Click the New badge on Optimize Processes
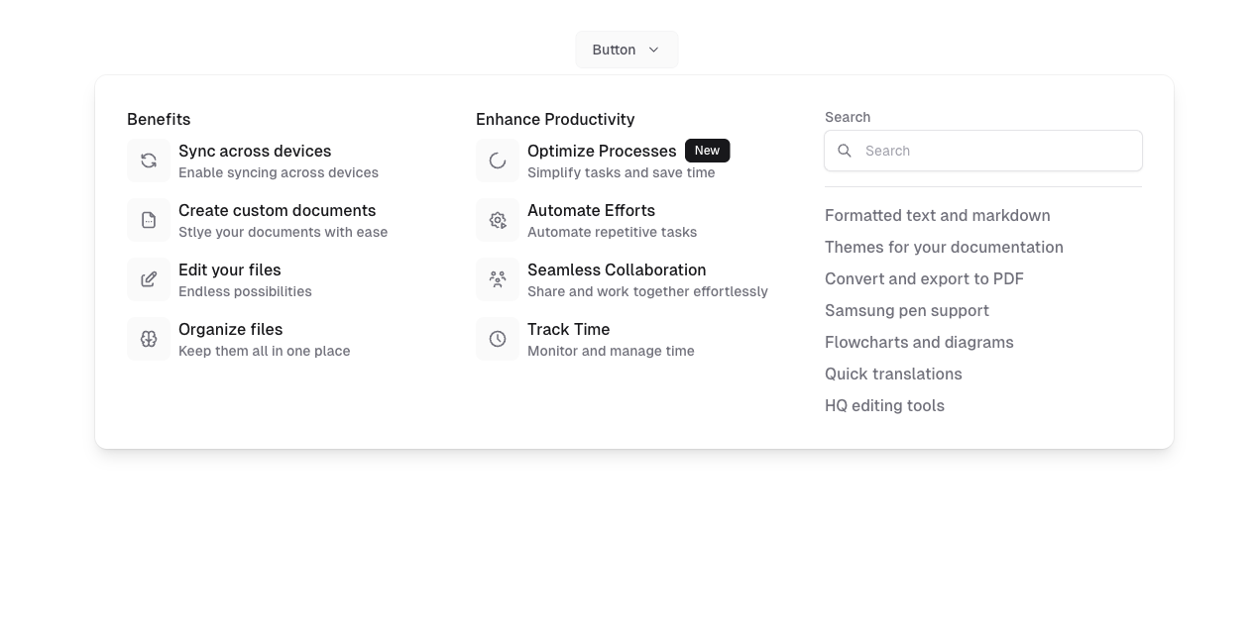1254x644 pixels. (707, 151)
